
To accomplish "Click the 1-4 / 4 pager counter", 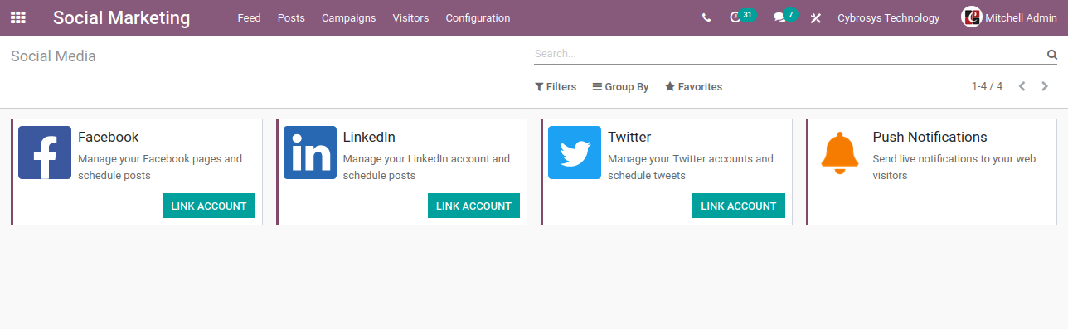I will tap(987, 86).
